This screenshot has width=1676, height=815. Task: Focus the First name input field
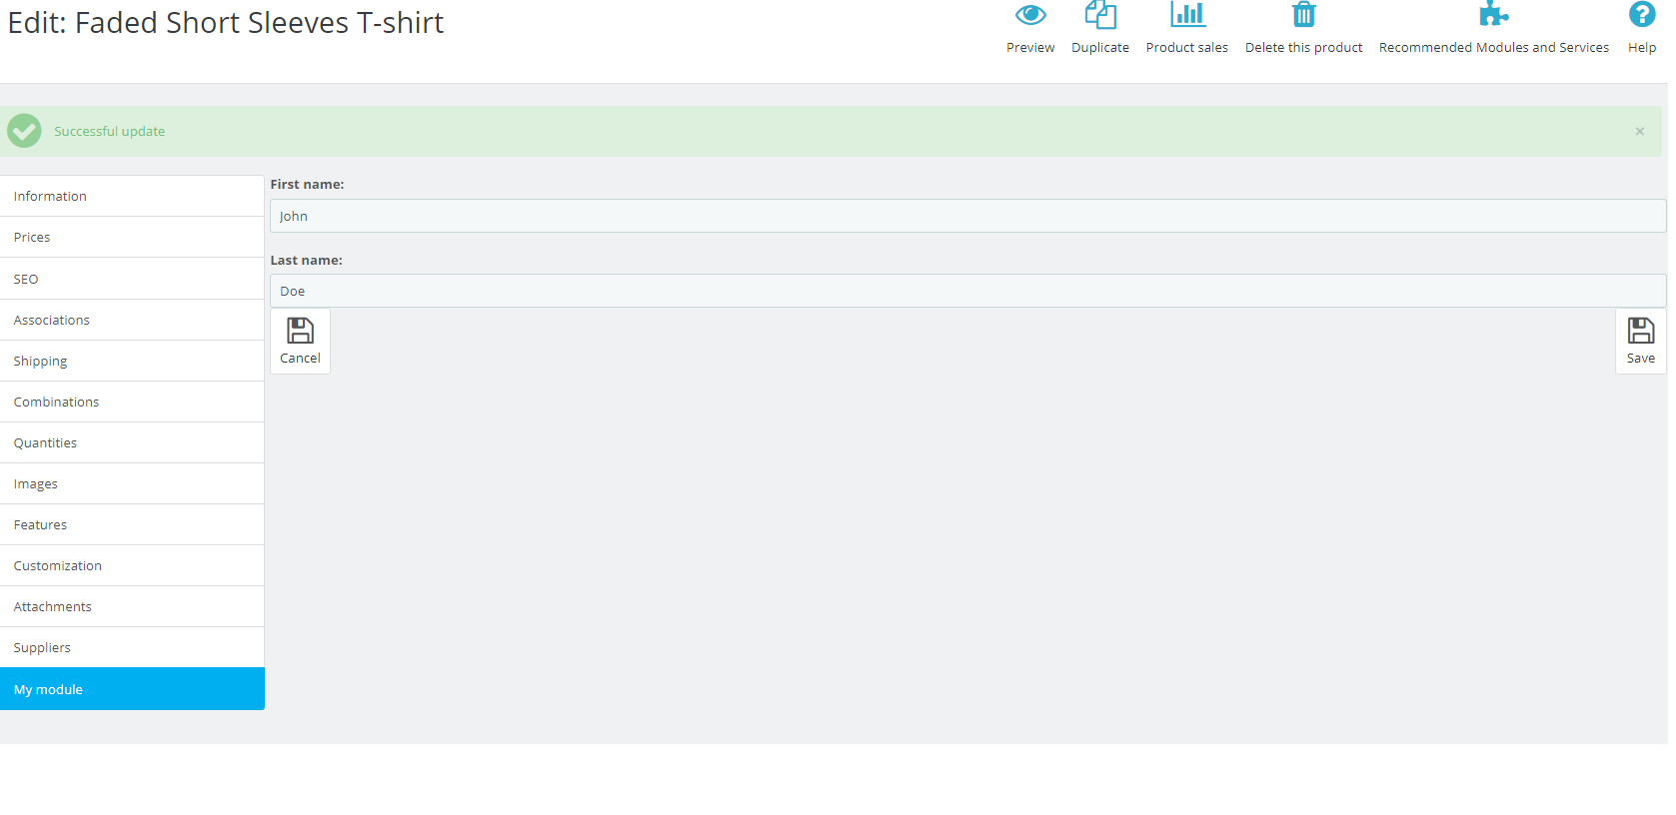click(x=967, y=216)
